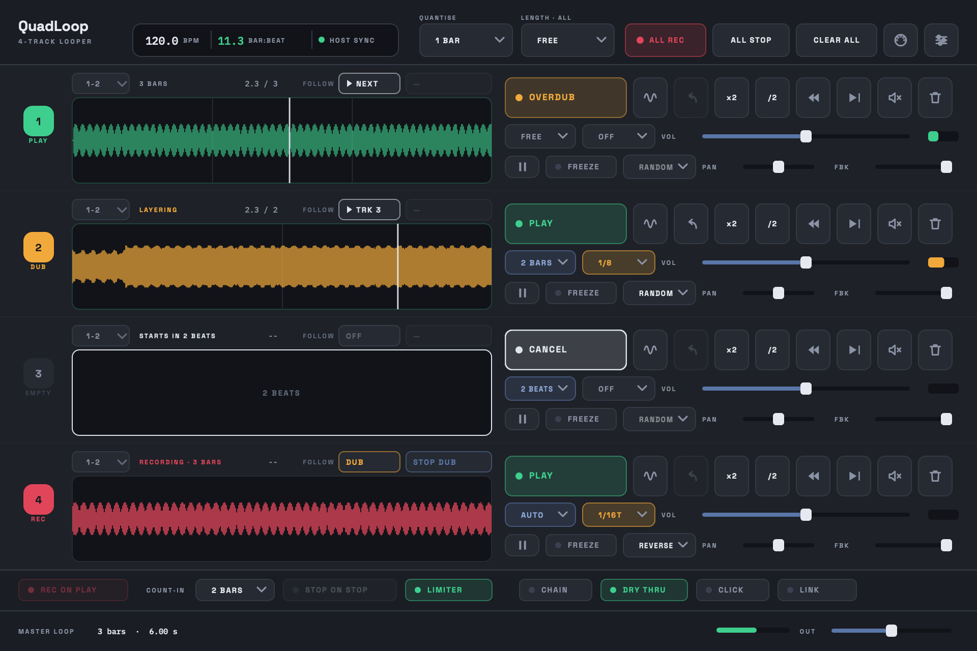Open the Quantise 1 BAR dropdown
The image size is (977, 651).
pyautogui.click(x=466, y=40)
